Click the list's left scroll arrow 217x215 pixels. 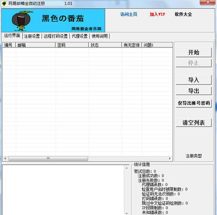tap(5, 159)
